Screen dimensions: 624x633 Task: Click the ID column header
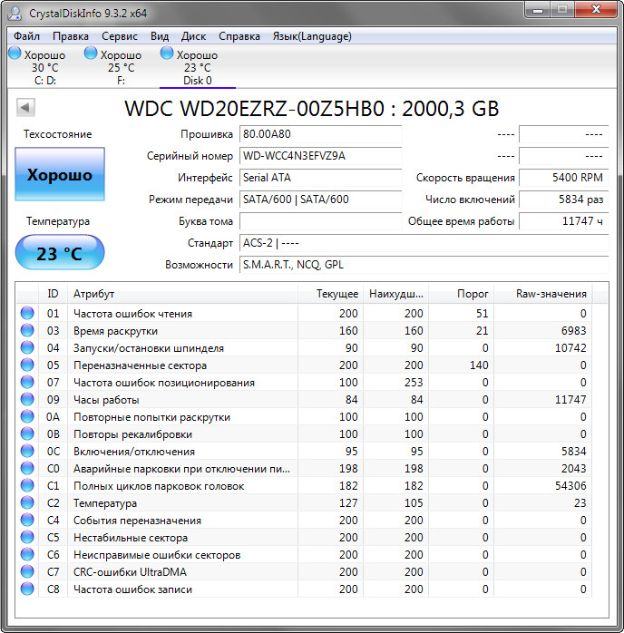(53, 294)
